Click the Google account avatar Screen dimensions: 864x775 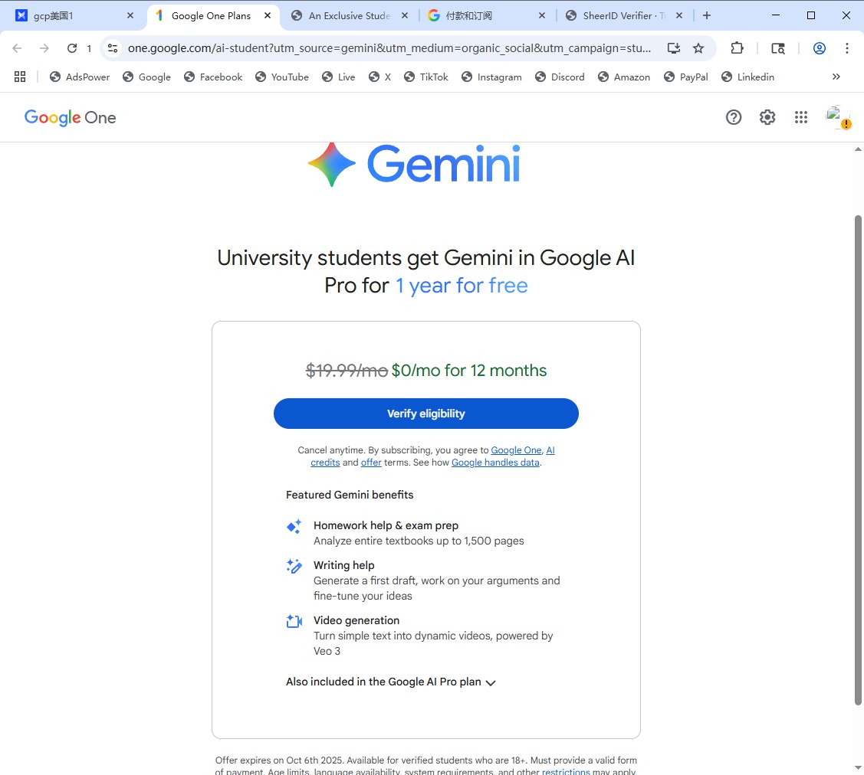(836, 117)
